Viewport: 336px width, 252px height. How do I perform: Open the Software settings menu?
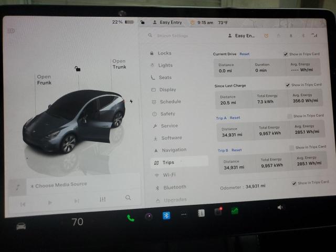[167, 138]
